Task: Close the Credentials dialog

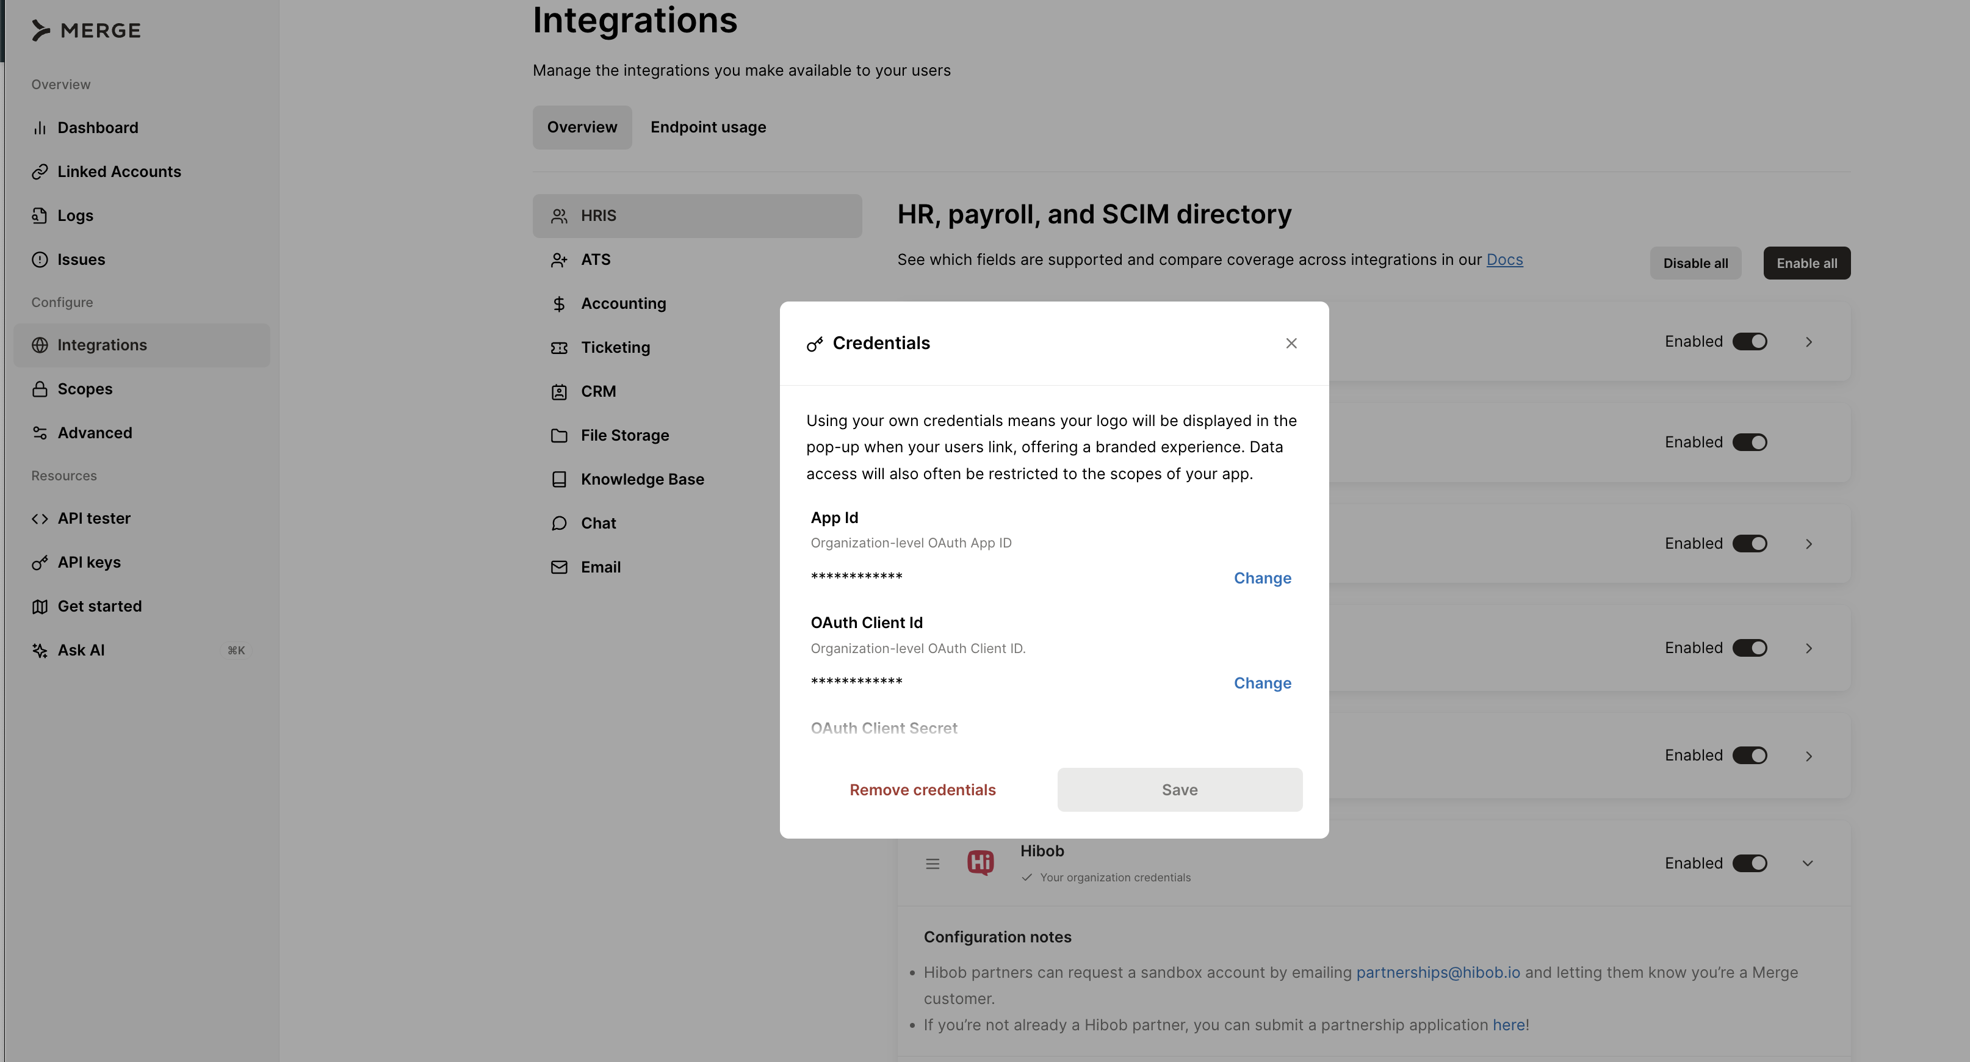Action: click(1291, 343)
